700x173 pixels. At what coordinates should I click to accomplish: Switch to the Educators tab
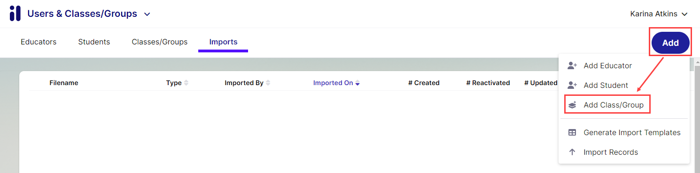[x=39, y=42]
